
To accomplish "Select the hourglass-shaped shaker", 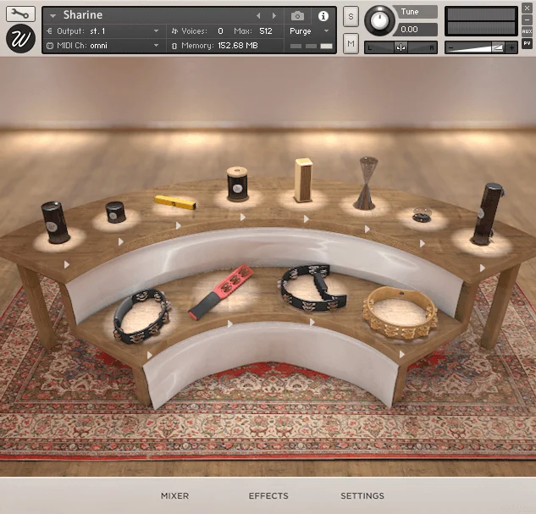I will [x=366, y=183].
